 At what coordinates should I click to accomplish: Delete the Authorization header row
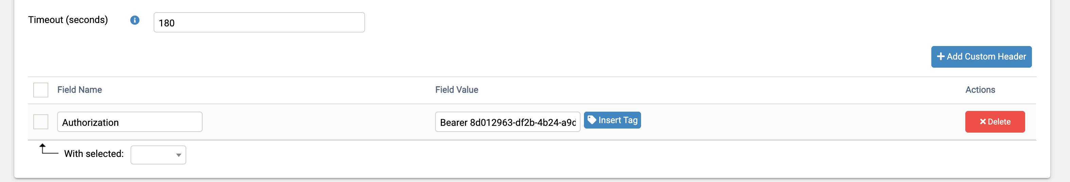tap(995, 121)
